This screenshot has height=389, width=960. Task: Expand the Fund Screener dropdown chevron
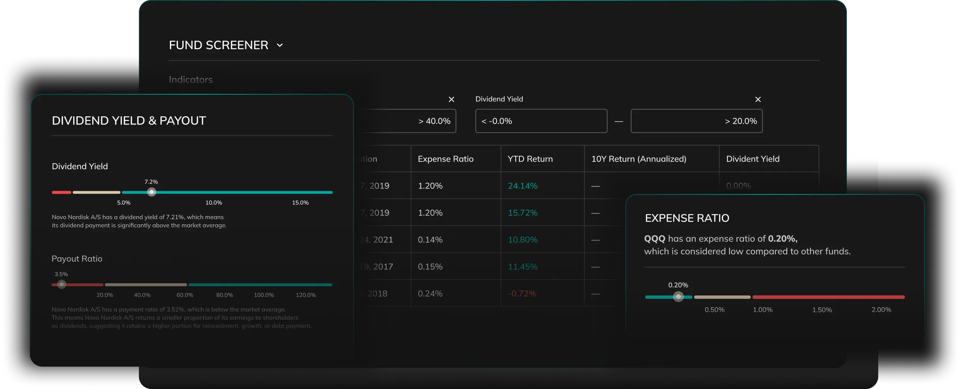click(x=280, y=45)
